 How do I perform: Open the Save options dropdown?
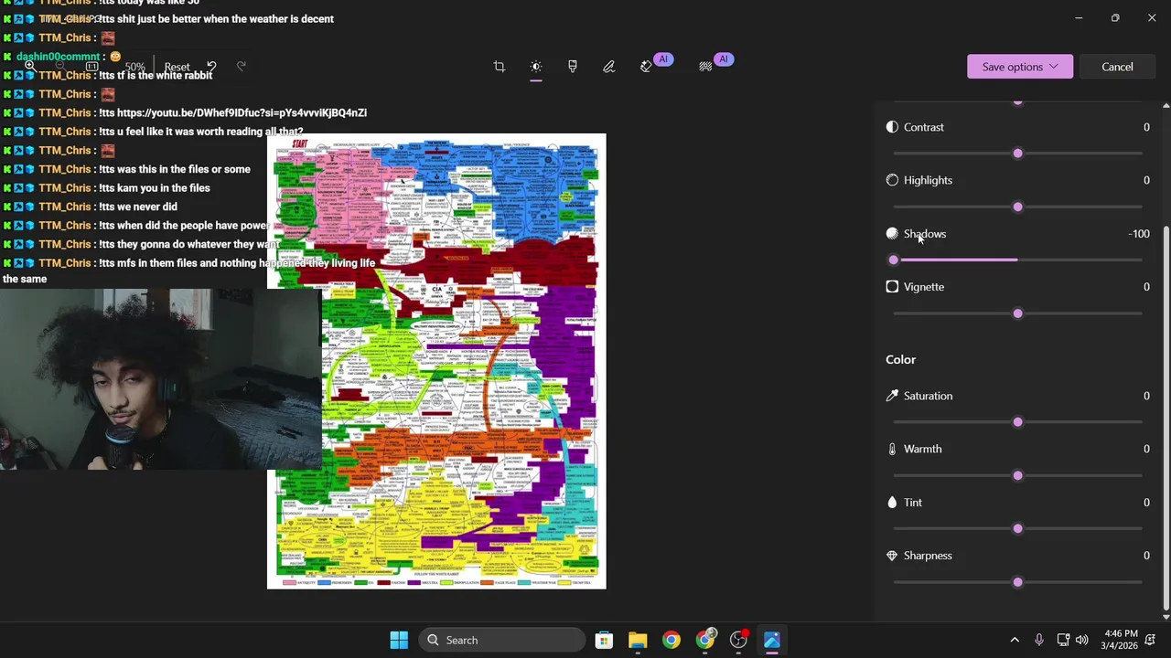tap(1020, 67)
